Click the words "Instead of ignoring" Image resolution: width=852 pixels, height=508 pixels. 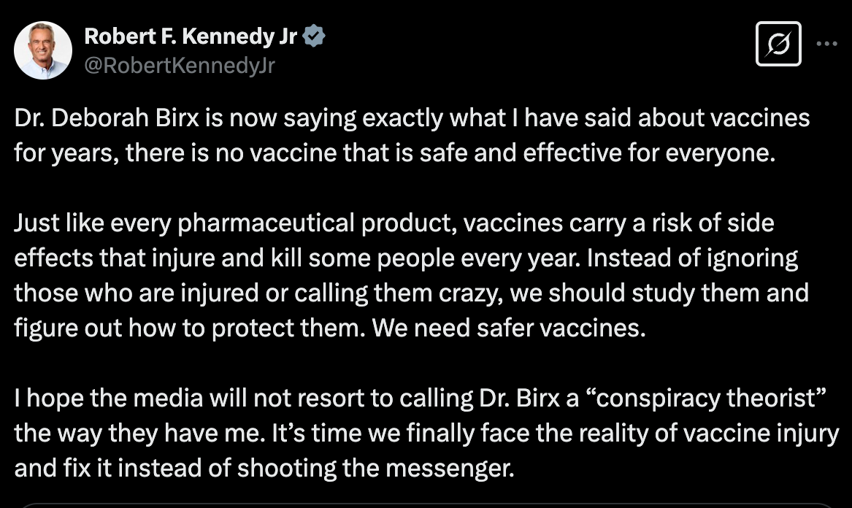[692, 258]
